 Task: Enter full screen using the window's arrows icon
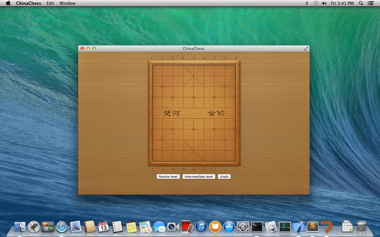[306, 49]
